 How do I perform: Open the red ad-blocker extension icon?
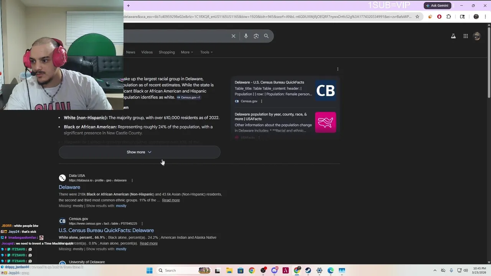coord(439,16)
